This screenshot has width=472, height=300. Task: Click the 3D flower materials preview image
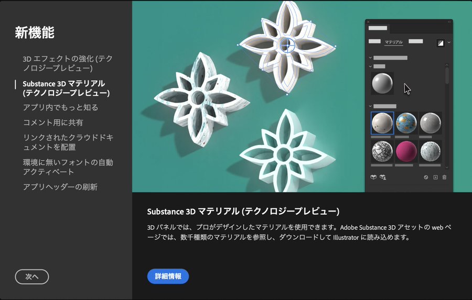pyautogui.click(x=302, y=96)
